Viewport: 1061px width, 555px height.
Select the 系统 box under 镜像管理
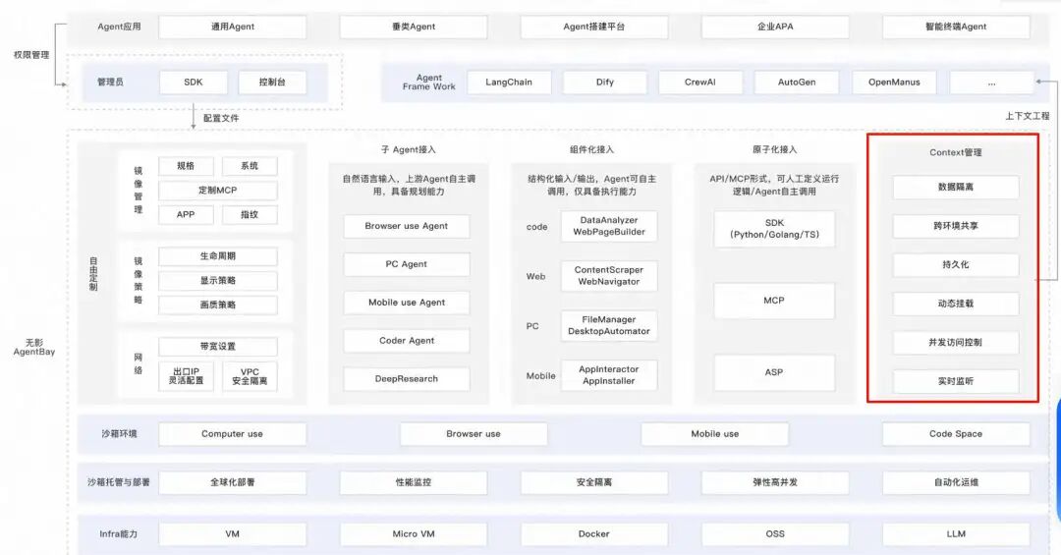pyautogui.click(x=249, y=167)
